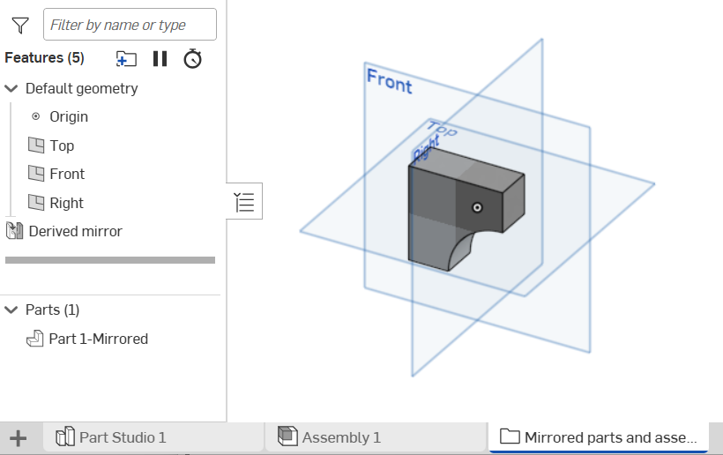Select the Derived mirror feature
The width and height of the screenshot is (723, 455).
tap(75, 231)
